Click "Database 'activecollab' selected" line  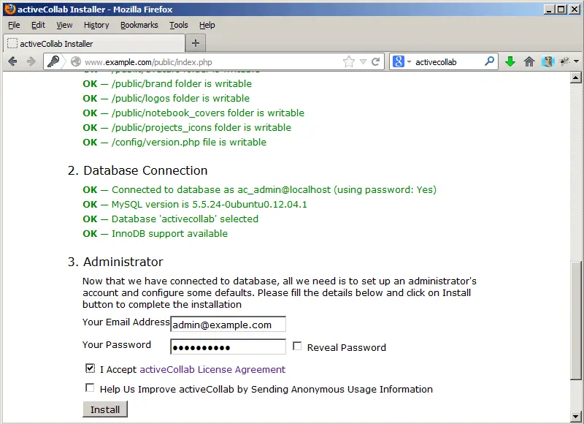pyautogui.click(x=171, y=219)
